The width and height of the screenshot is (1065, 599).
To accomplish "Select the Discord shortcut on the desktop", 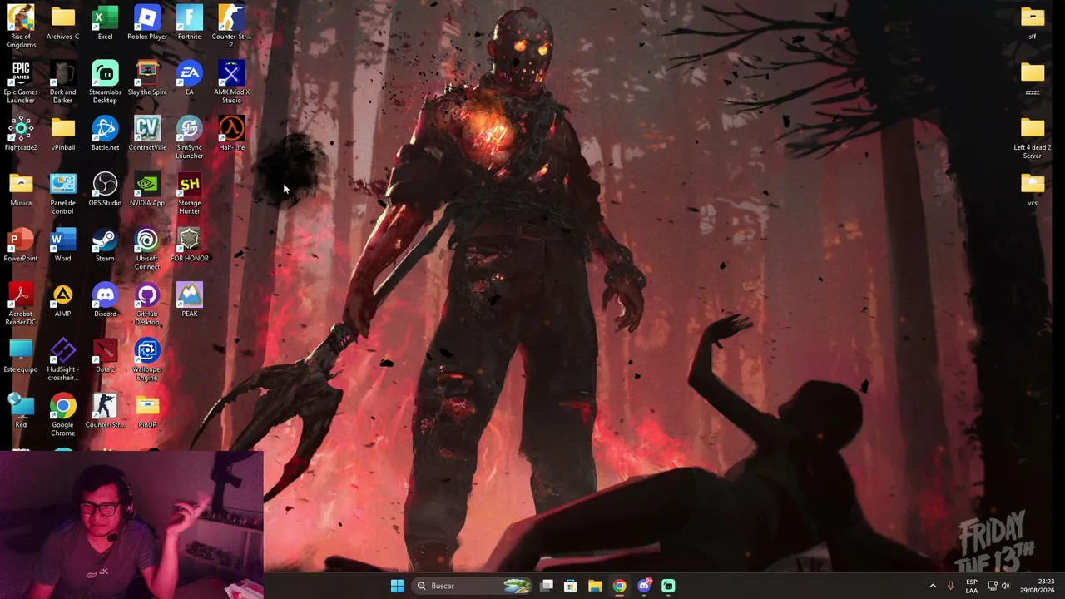I will 105,300.
